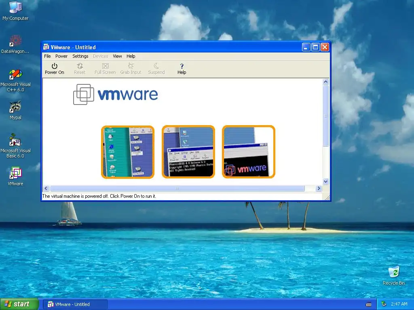Viewport: 414px width, 310px height.
Task: Click the vertical scrollbar down arrow
Action: pyautogui.click(x=325, y=181)
